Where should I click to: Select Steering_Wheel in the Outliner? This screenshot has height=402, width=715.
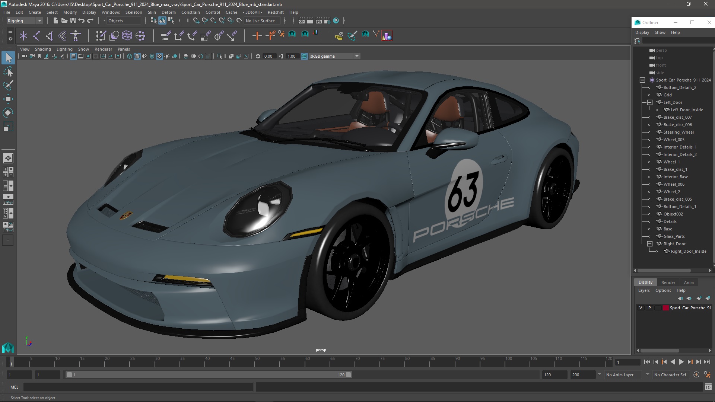678,132
